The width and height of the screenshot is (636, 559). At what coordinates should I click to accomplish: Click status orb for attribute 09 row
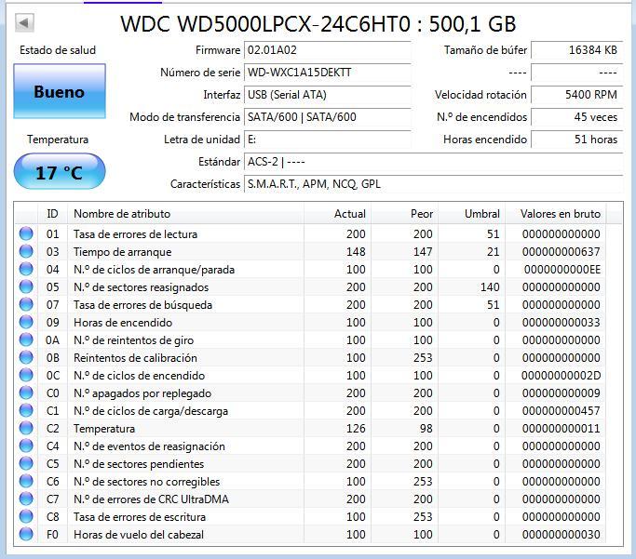click(26, 322)
